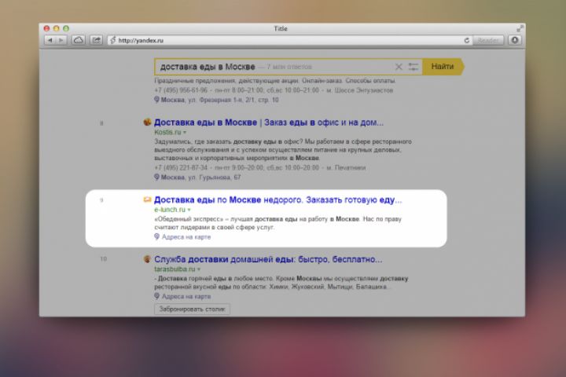
Task: Click the 'м. Шоссе Энтузиастов' metro text
Action: coord(360,90)
